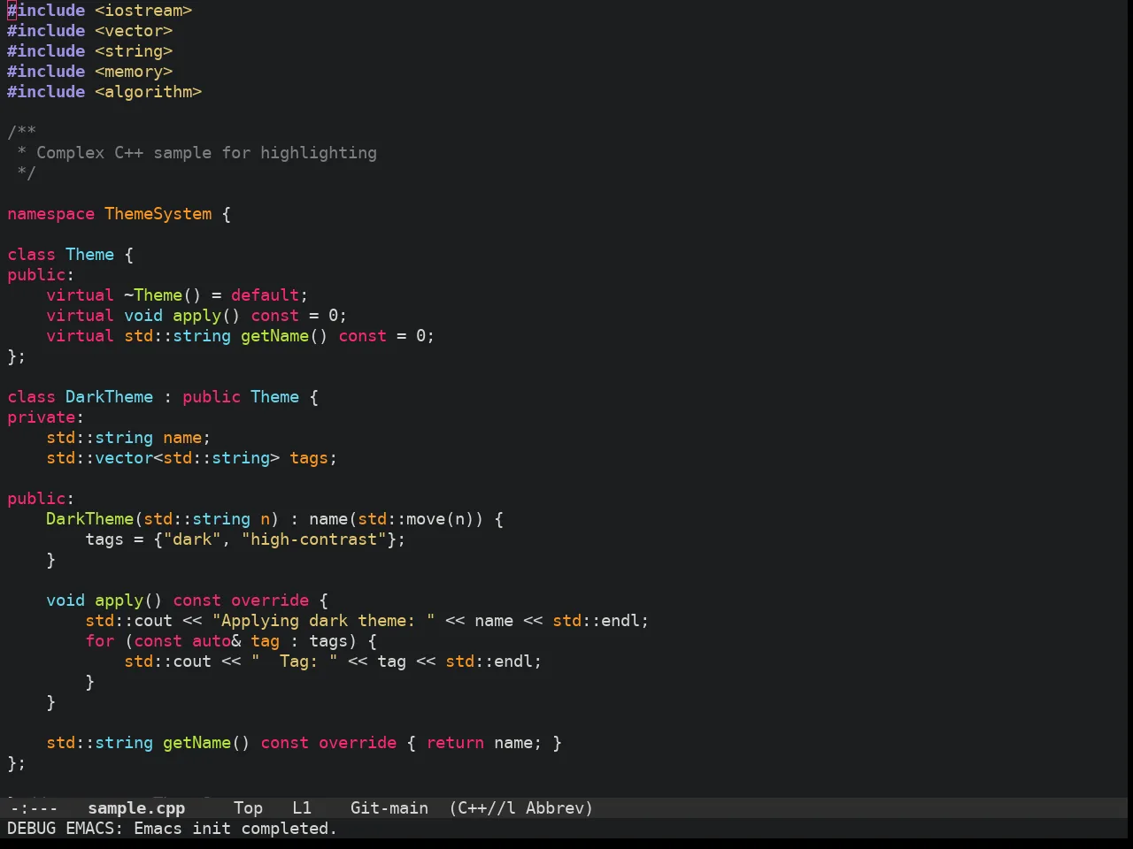Click 'cout' on the 'Tag:' line
1133x849 pixels.
(192, 662)
